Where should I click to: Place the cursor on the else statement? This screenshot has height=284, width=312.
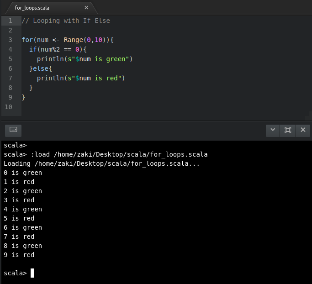[x=41, y=68]
